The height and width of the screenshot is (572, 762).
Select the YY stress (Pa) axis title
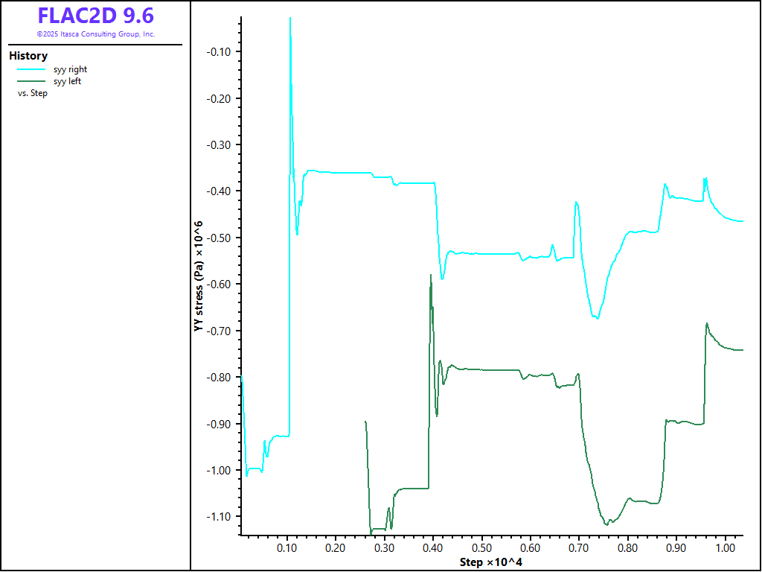pyautogui.click(x=198, y=276)
